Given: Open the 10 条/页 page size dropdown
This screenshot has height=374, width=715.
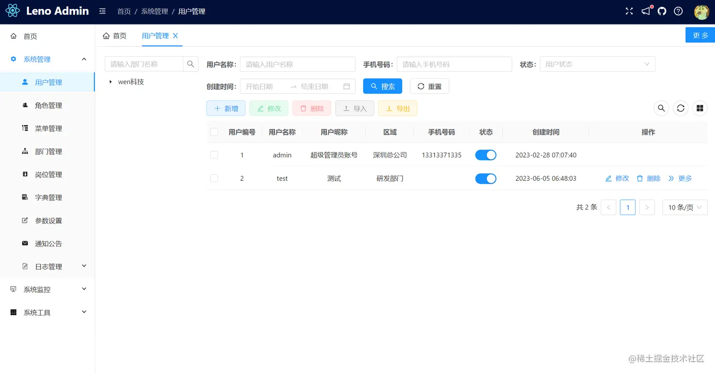Looking at the screenshot, I should (x=685, y=207).
